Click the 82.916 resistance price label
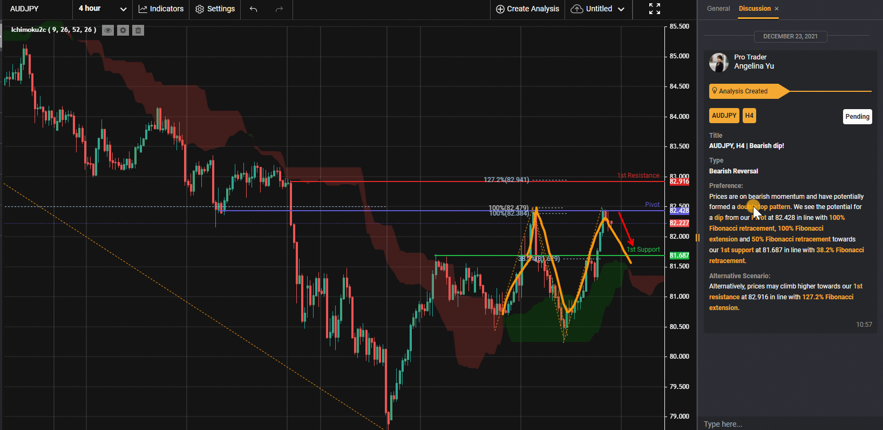Image resolution: width=883 pixels, height=430 pixels. tap(679, 182)
